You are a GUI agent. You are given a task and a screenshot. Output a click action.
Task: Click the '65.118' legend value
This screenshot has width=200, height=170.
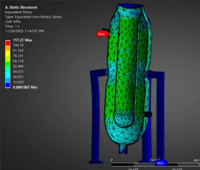[x=18, y=61]
